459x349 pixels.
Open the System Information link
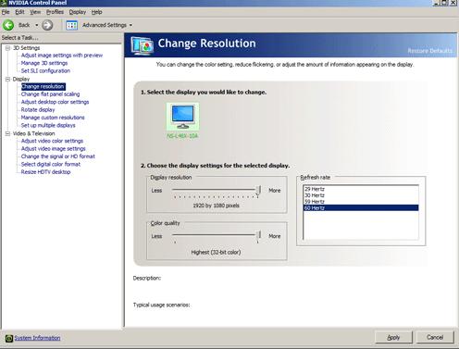coord(37,338)
